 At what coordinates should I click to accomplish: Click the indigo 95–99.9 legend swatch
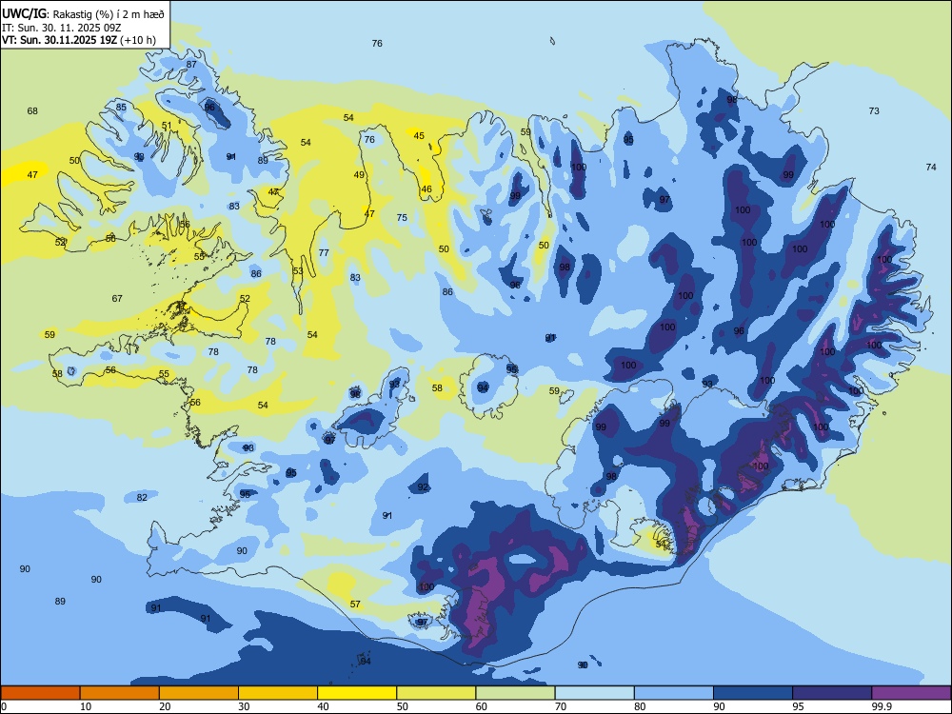pos(832,693)
